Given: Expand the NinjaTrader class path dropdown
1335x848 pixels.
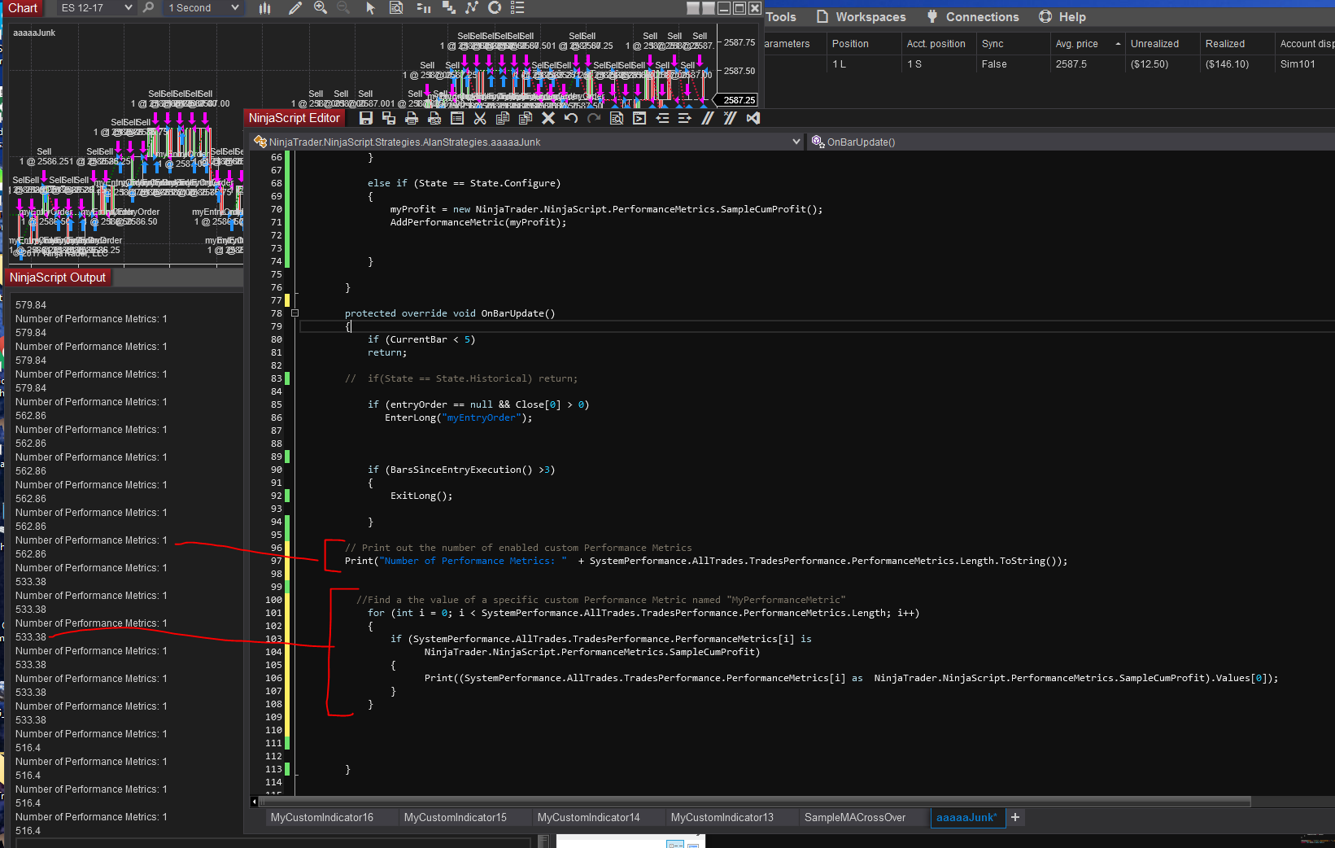Looking at the screenshot, I should (796, 142).
